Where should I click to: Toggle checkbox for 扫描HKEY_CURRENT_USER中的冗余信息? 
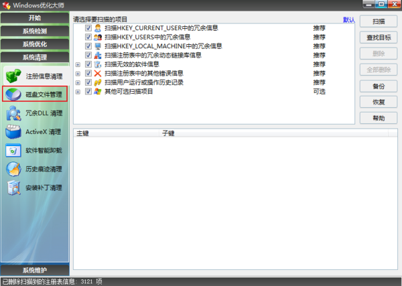coord(88,28)
